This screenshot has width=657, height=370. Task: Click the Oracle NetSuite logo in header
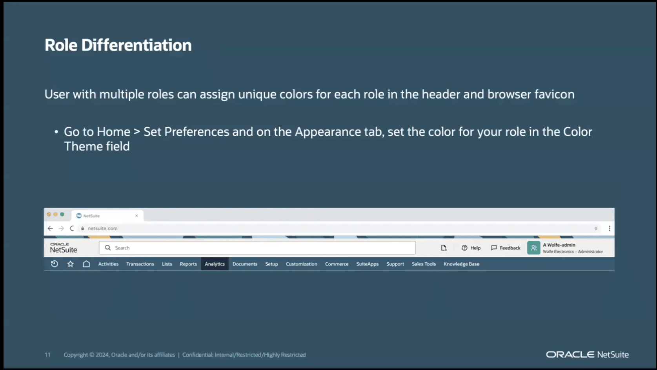[64, 248]
